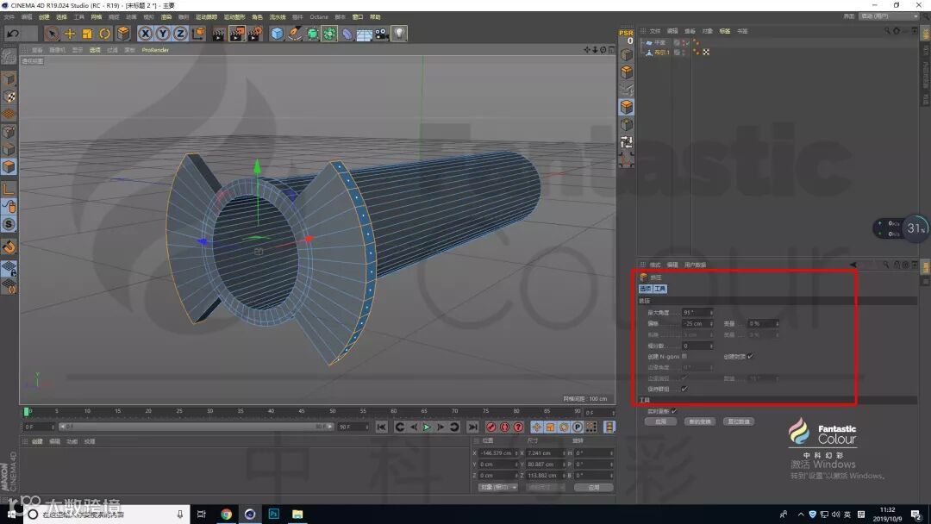Select the Rotate tool icon
931x524 pixels.
[x=104, y=34]
